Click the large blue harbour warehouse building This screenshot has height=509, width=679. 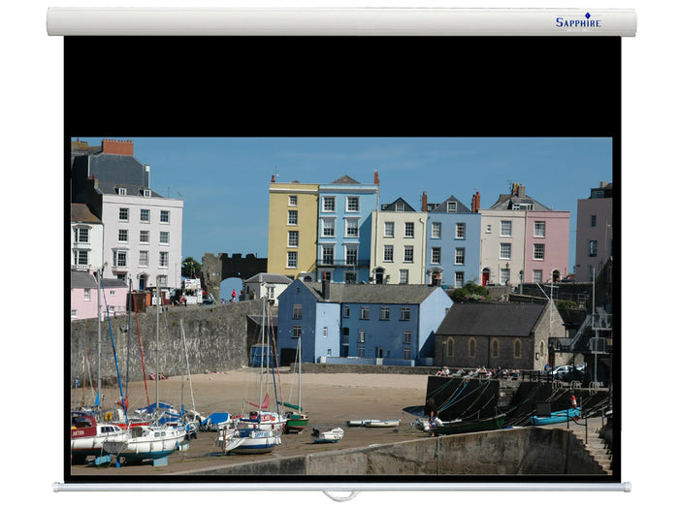364,323
